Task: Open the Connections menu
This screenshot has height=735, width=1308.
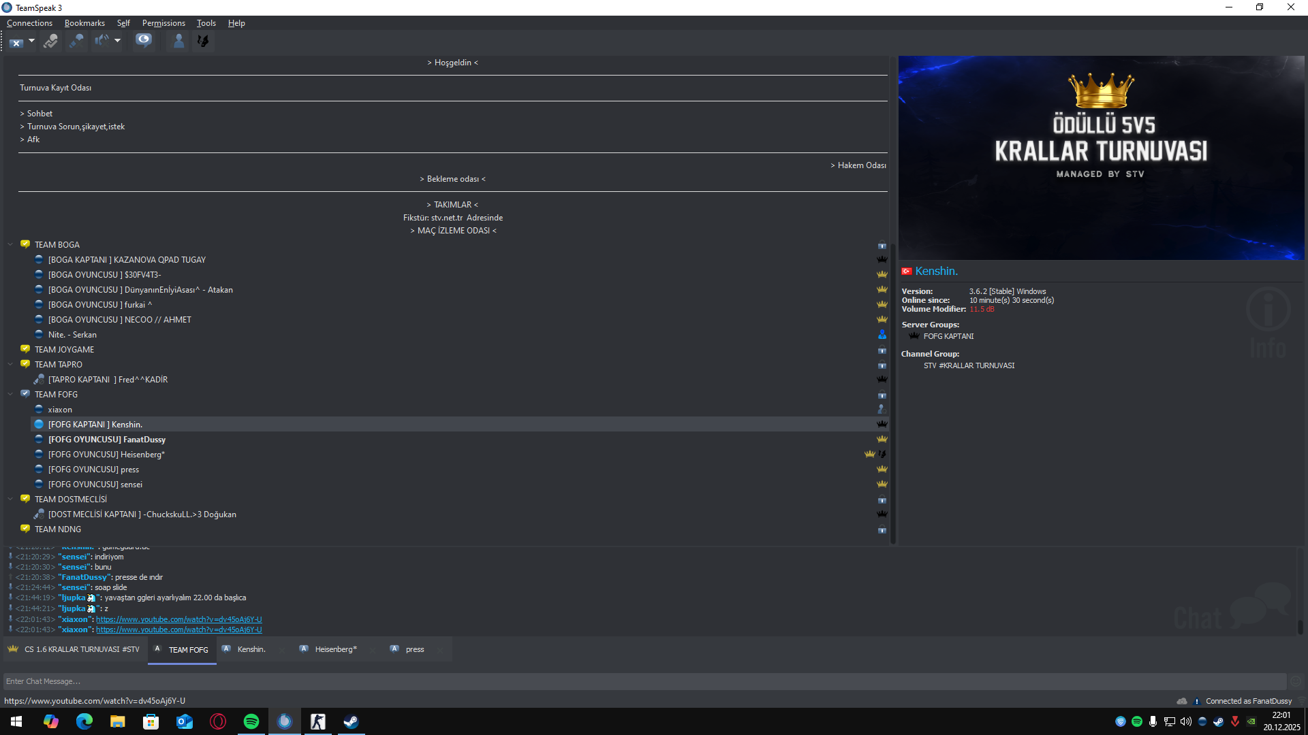Action: pos(29,23)
